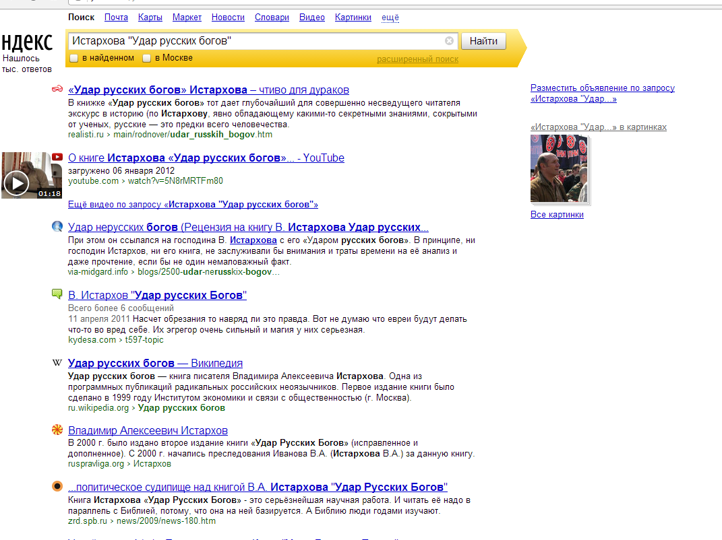This screenshot has height=540, width=722.
Task: Click the zrd.spb.ru orange circle favicon
Action: coord(57,486)
